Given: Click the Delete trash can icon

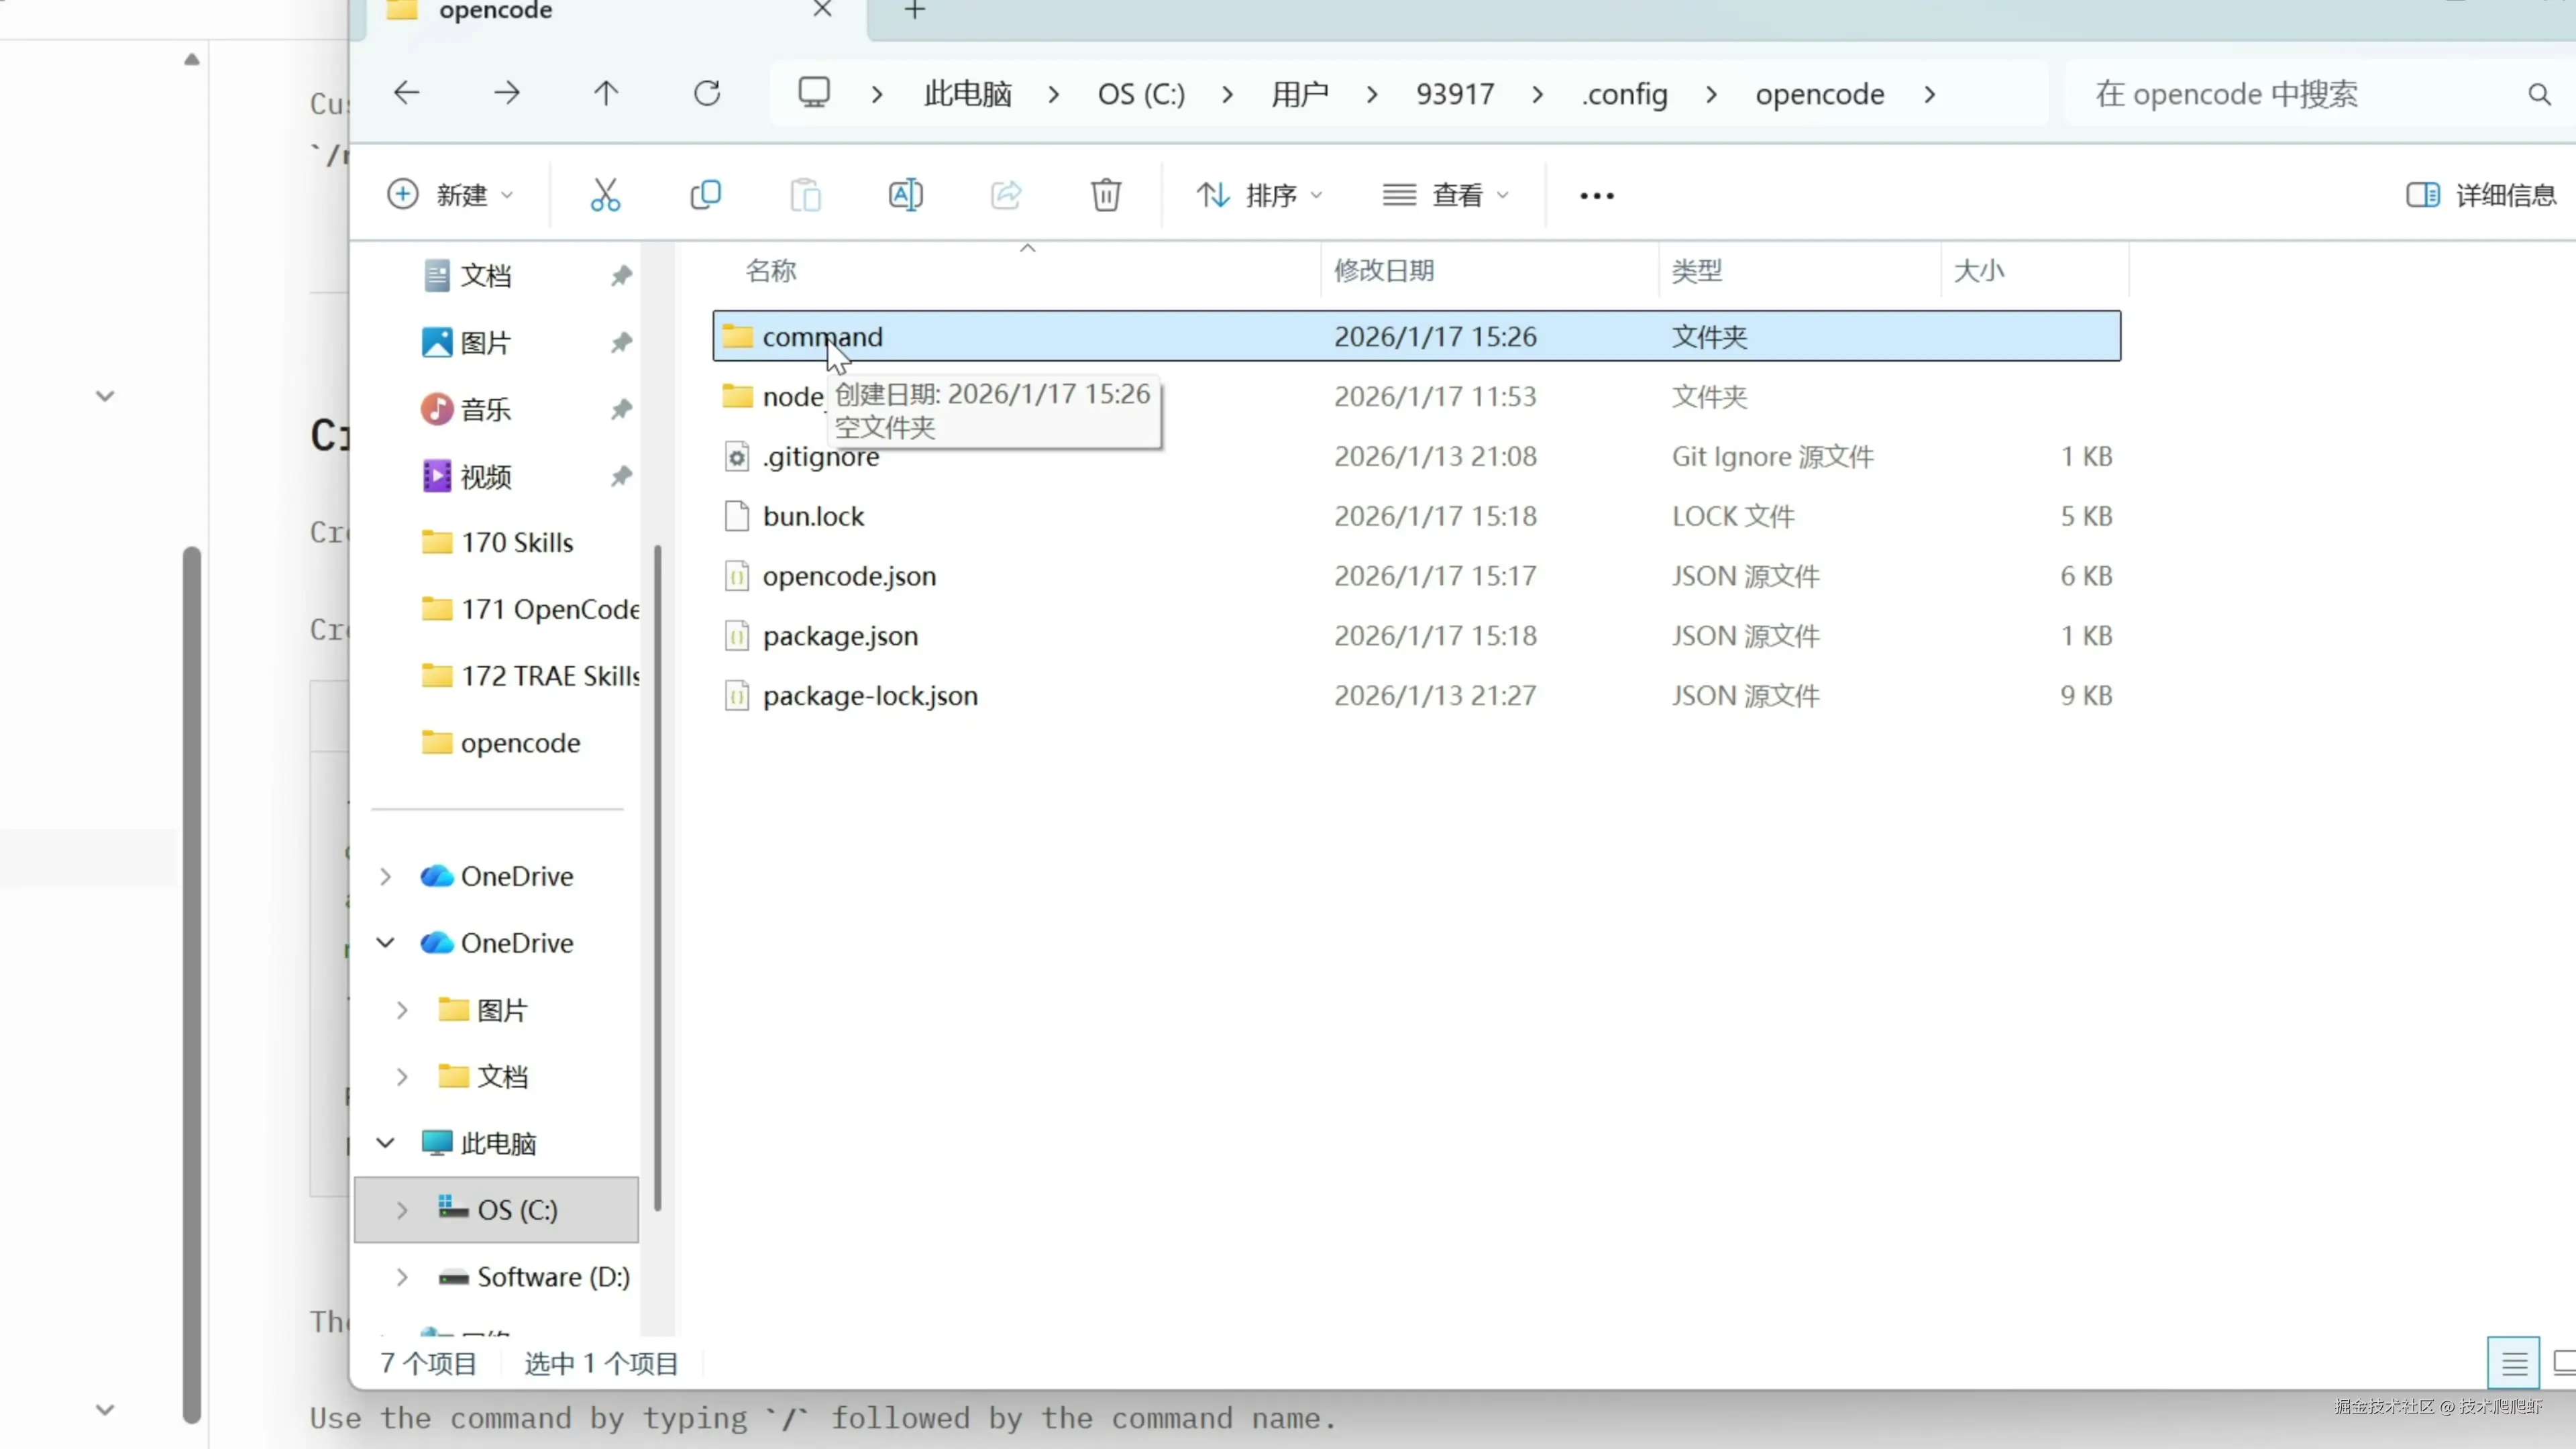Looking at the screenshot, I should tap(1106, 195).
